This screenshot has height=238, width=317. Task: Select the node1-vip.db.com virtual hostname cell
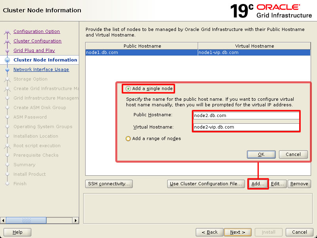(254, 52)
